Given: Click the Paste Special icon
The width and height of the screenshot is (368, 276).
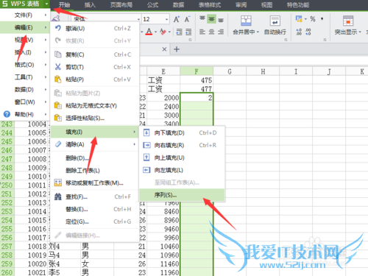Looking at the screenshot, I should coord(58,118).
